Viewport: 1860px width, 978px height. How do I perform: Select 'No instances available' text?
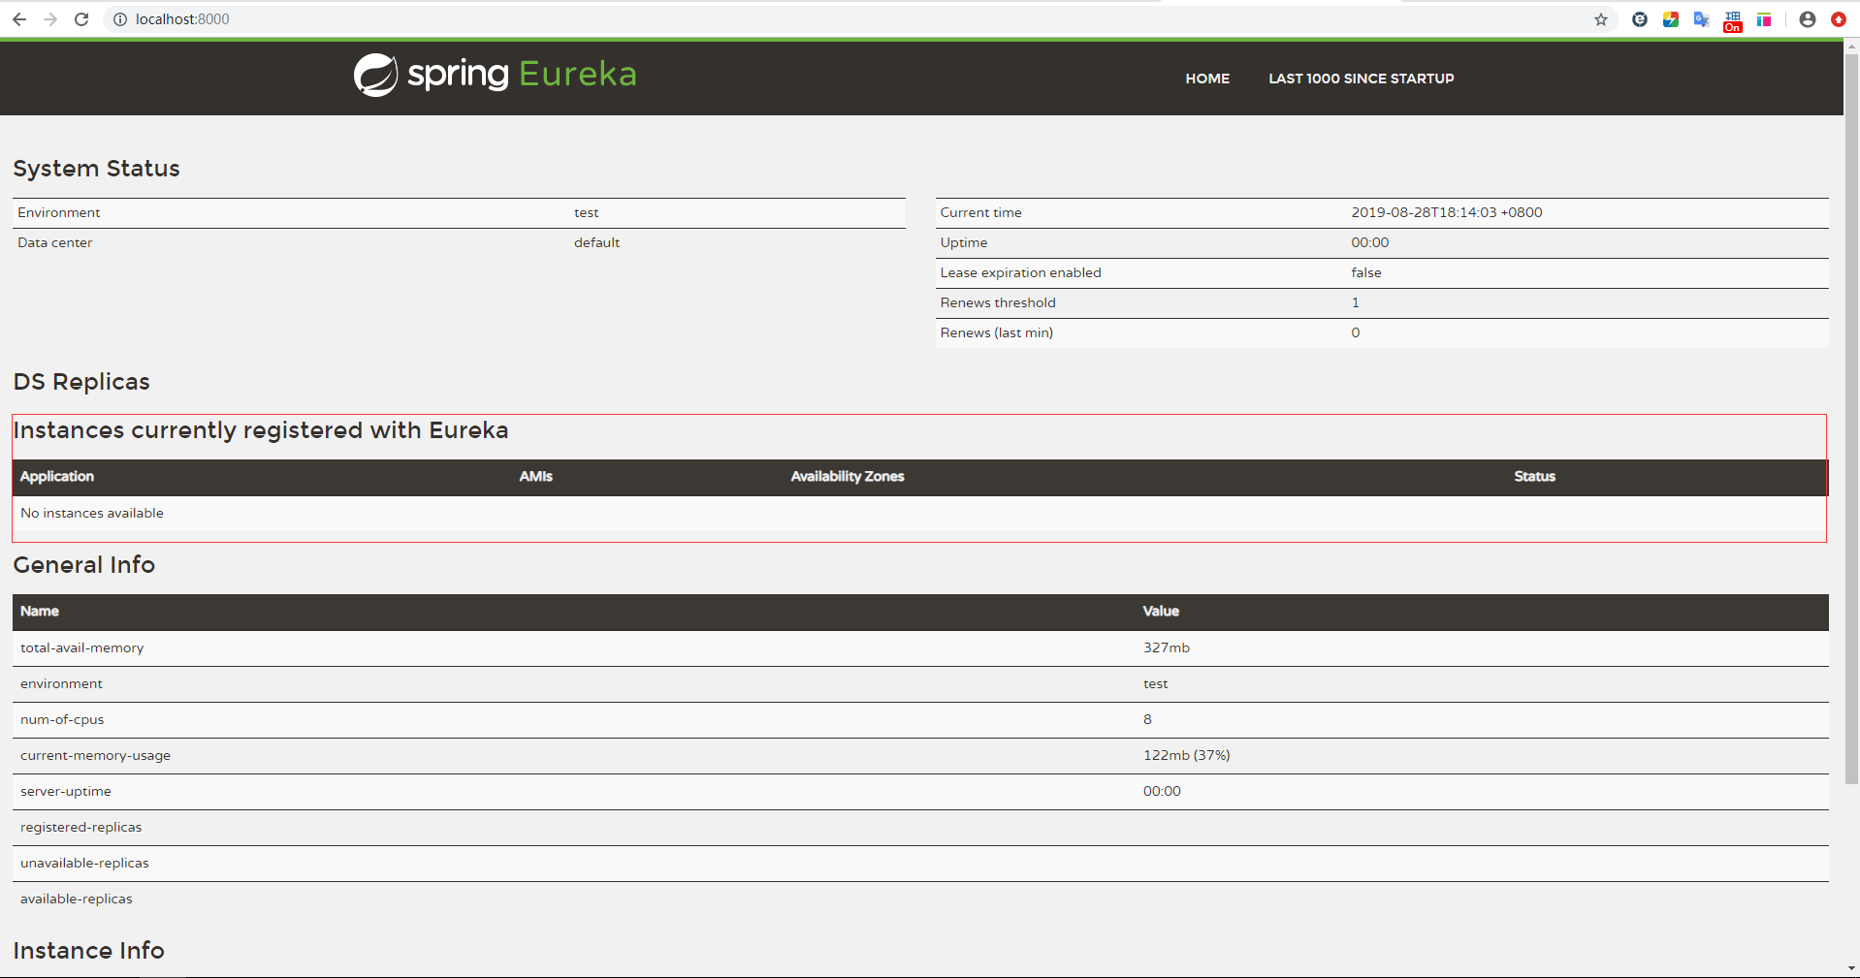92,513
